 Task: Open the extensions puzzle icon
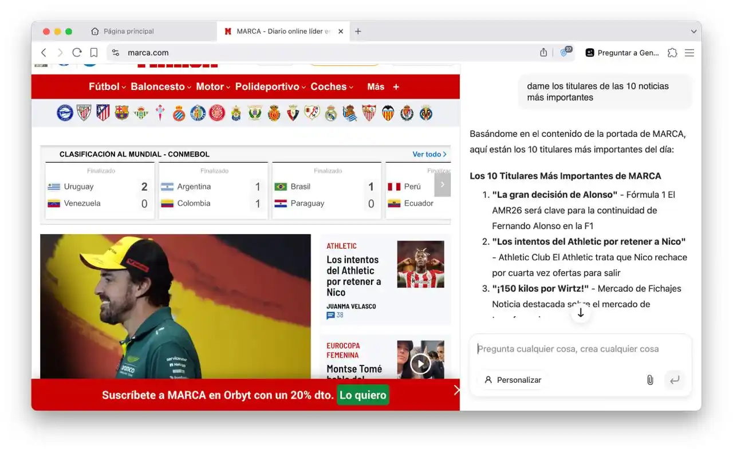coord(672,53)
